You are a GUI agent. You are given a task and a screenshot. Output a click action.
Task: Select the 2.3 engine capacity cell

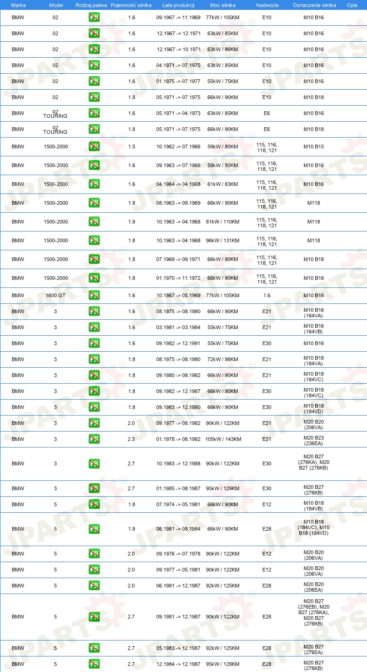131,439
